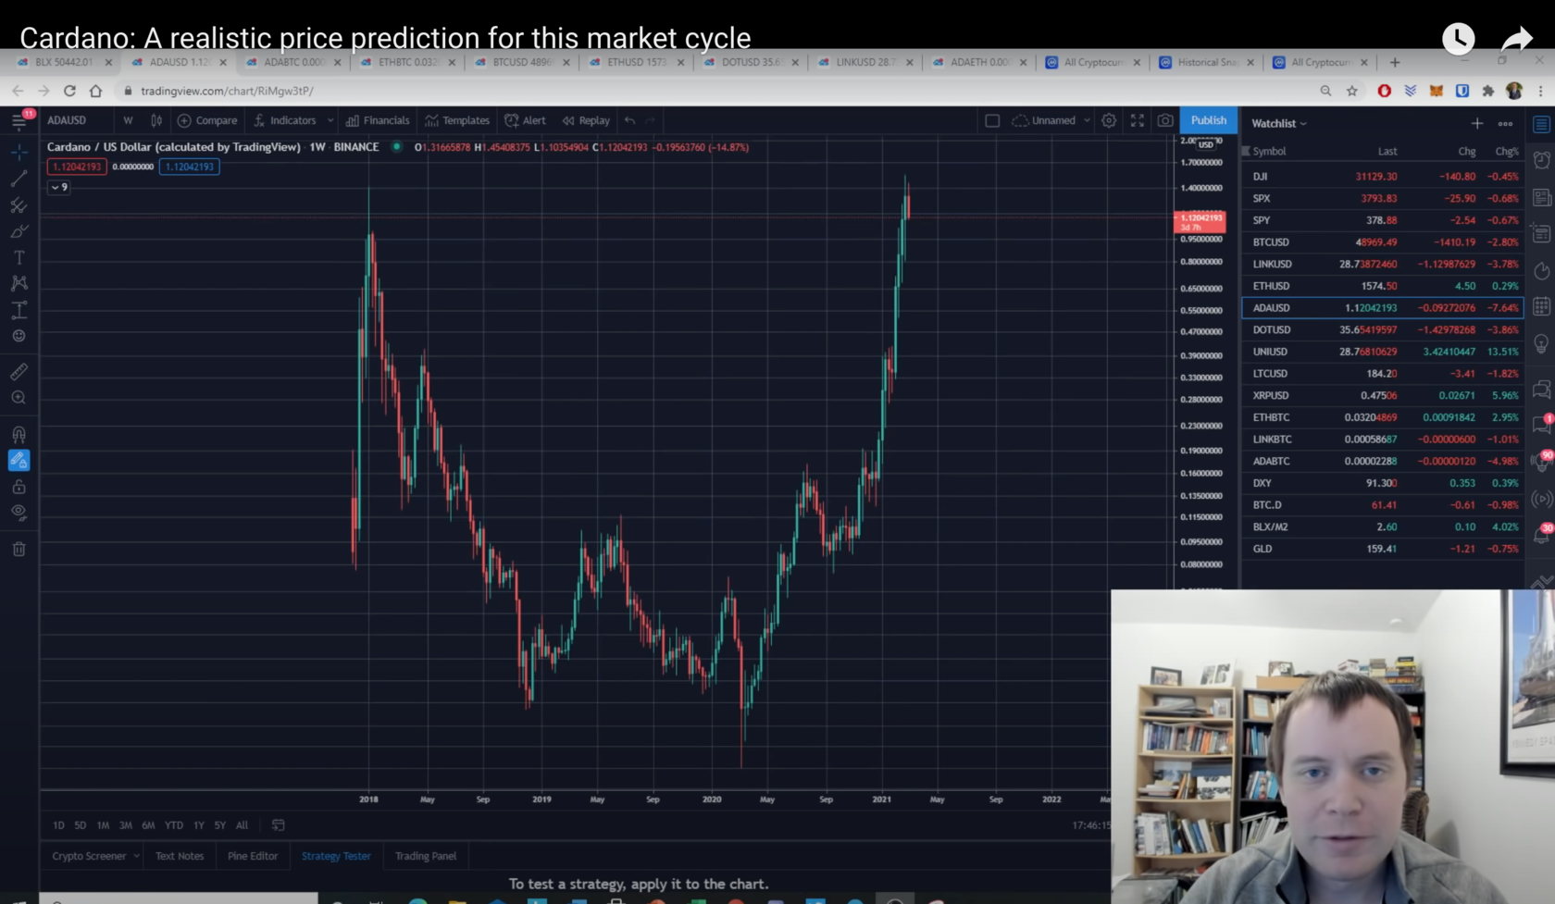The height and width of the screenshot is (904, 1555).
Task: Click the video Share arrow icon
Action: click(x=1518, y=39)
